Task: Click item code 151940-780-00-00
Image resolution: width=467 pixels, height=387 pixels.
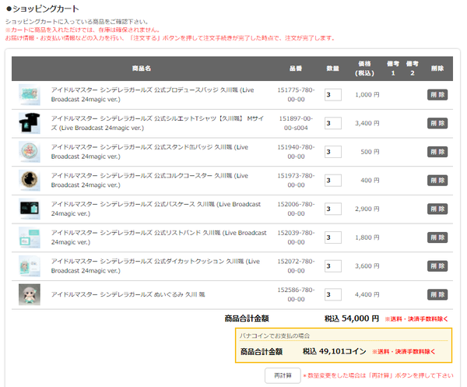Action: [x=296, y=152]
